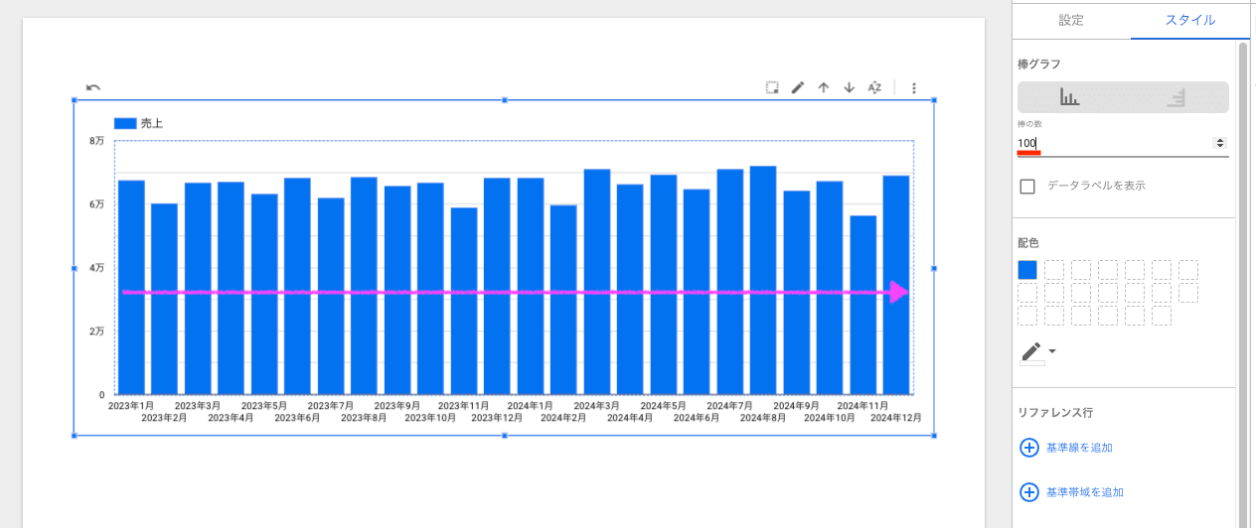Enable the データラベルを表示 checkbox

click(x=1027, y=187)
